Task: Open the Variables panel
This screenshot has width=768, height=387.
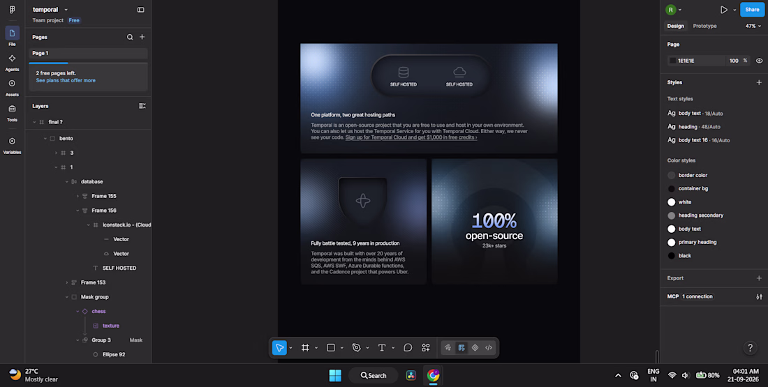Action: point(13,145)
